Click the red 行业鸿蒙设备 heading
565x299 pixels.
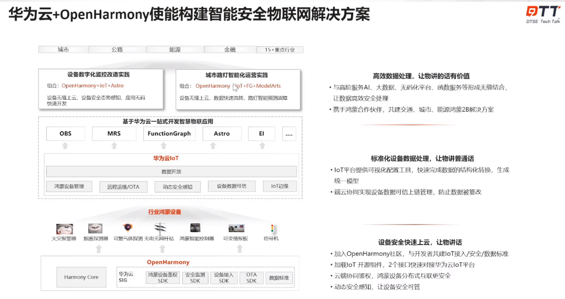[x=165, y=212]
